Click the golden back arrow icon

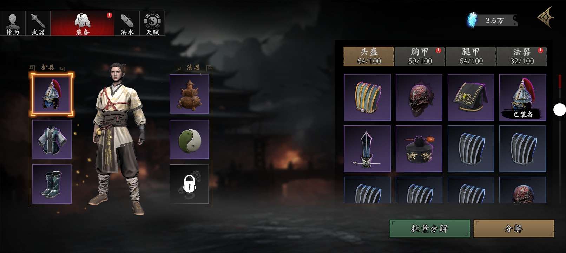tap(546, 17)
